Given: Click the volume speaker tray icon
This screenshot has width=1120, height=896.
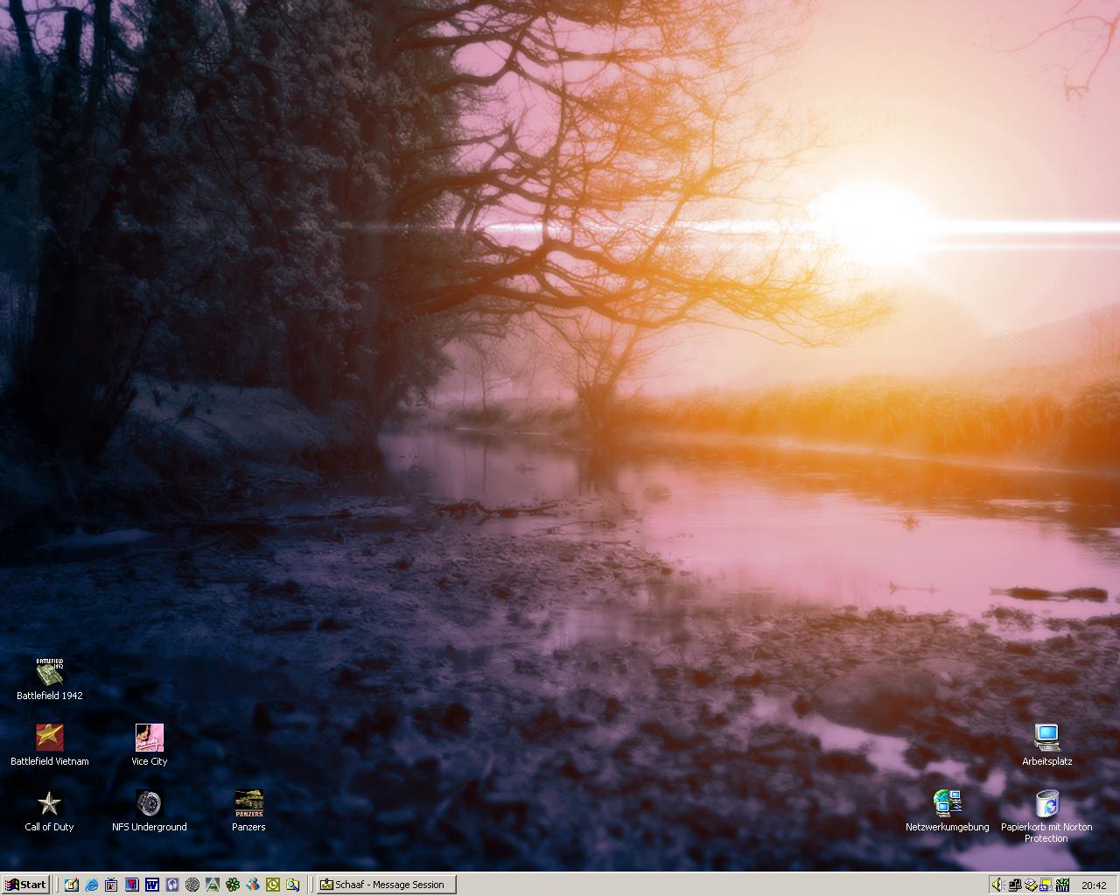Looking at the screenshot, I should 998,885.
